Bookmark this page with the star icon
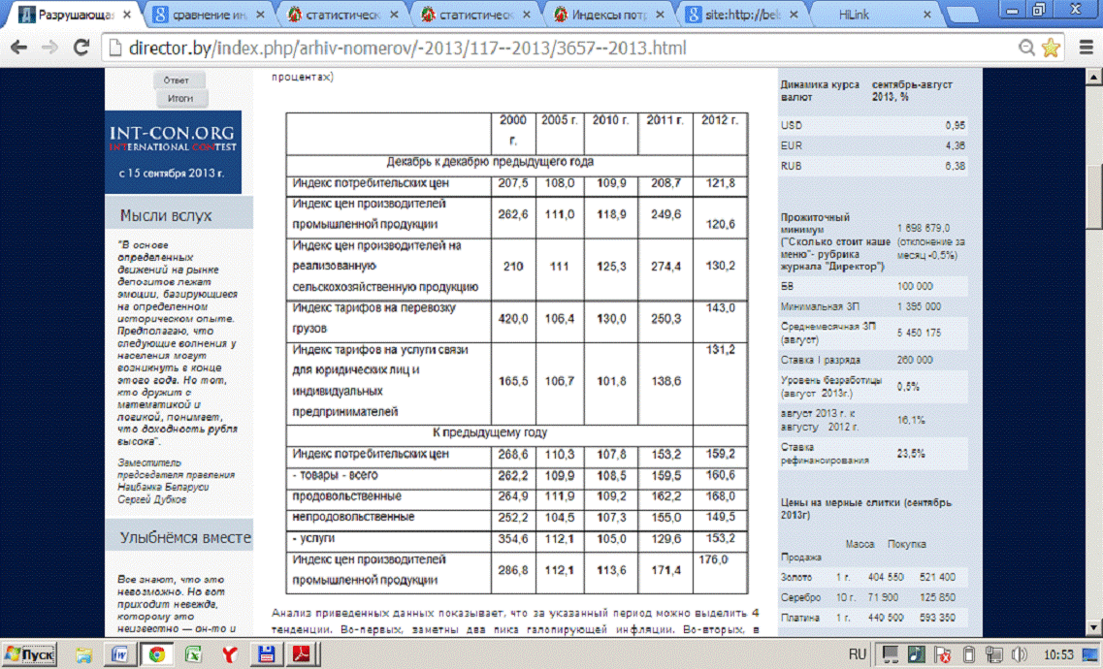Viewport: 1103px width, 669px height. coord(1051,48)
